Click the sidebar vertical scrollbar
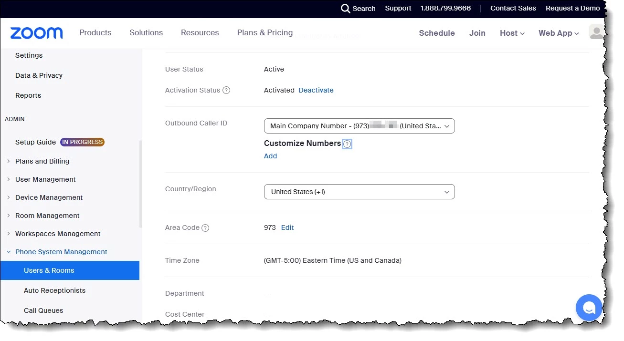Image resolution: width=624 pixels, height=341 pixels. [140, 184]
